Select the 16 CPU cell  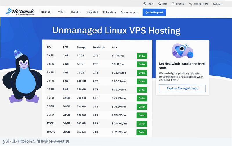[x=51, y=132]
